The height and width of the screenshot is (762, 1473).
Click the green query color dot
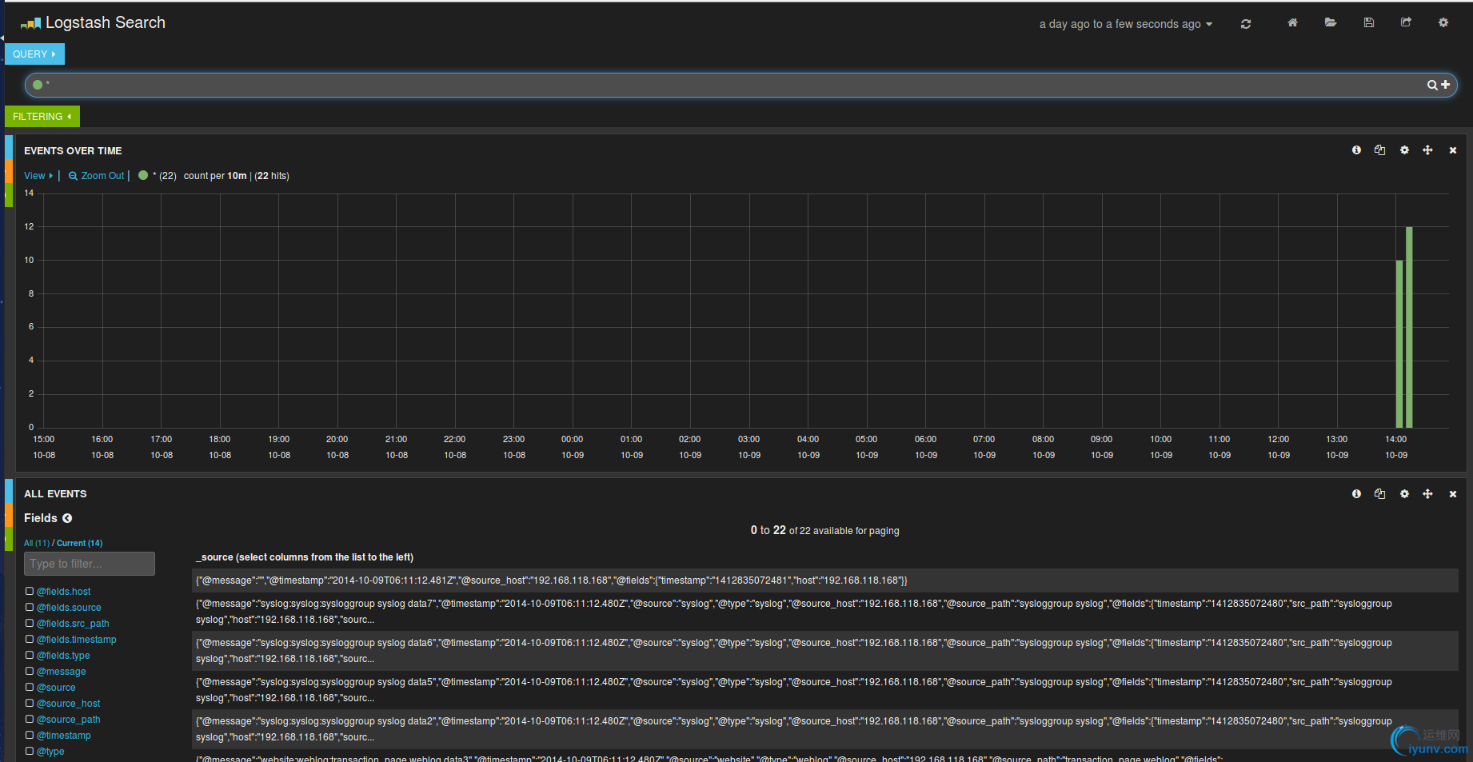[38, 85]
